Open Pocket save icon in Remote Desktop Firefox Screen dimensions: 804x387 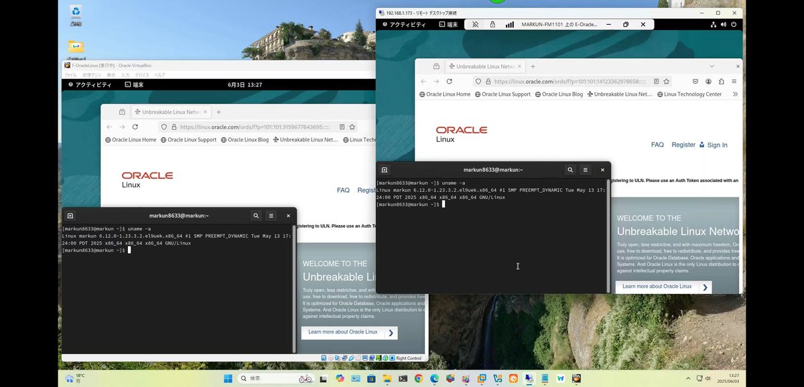click(x=696, y=81)
